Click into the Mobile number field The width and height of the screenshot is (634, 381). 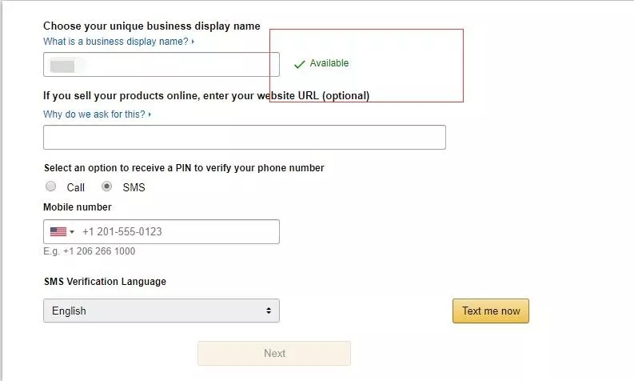[x=177, y=232]
